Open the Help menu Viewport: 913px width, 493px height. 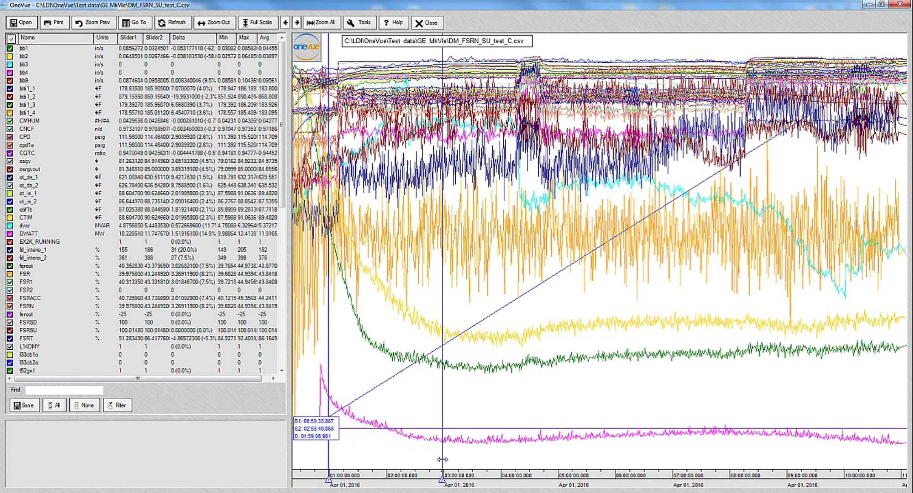pos(394,23)
